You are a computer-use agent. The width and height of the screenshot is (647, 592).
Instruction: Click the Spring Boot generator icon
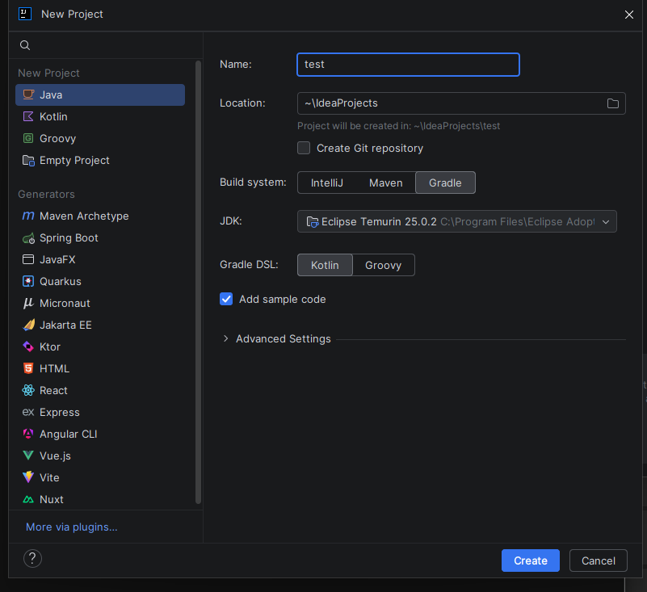pos(28,238)
